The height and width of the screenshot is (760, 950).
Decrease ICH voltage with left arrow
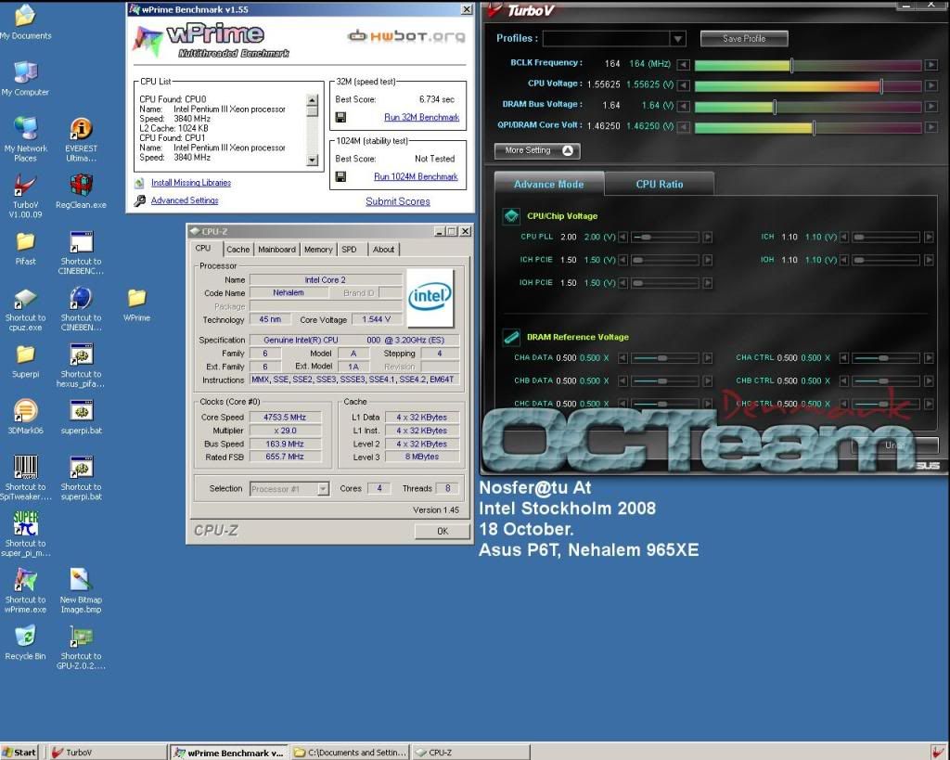844,237
